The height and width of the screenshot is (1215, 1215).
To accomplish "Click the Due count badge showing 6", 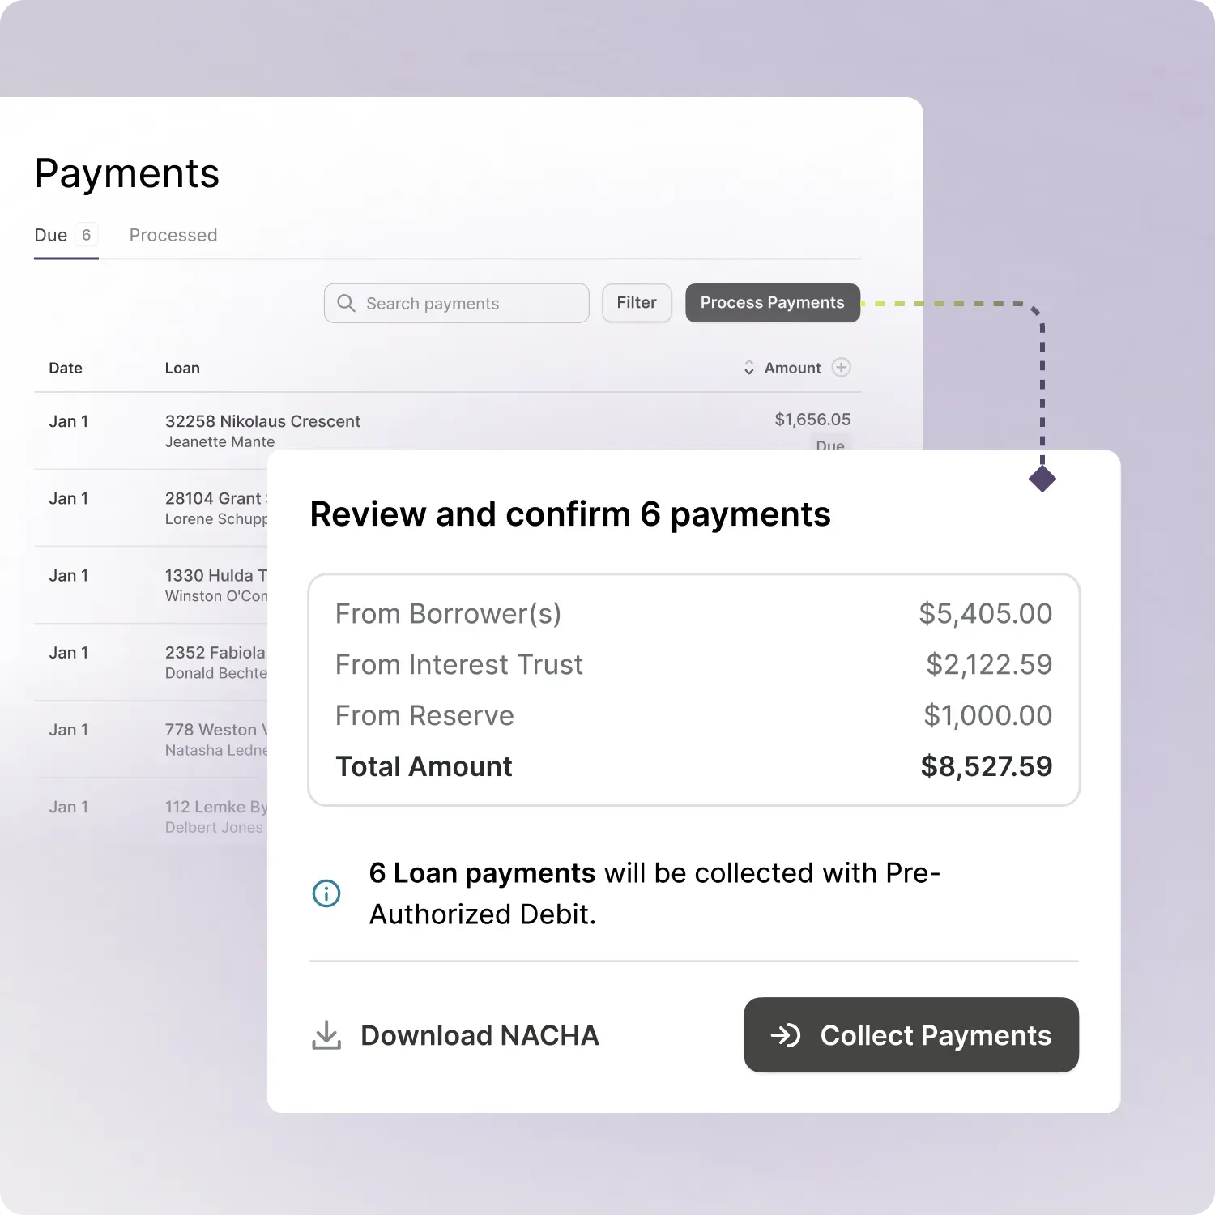I will pos(86,235).
